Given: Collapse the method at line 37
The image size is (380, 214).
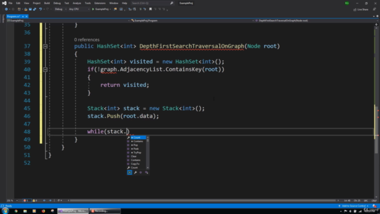Looking at the screenshot, I should pos(45,46).
